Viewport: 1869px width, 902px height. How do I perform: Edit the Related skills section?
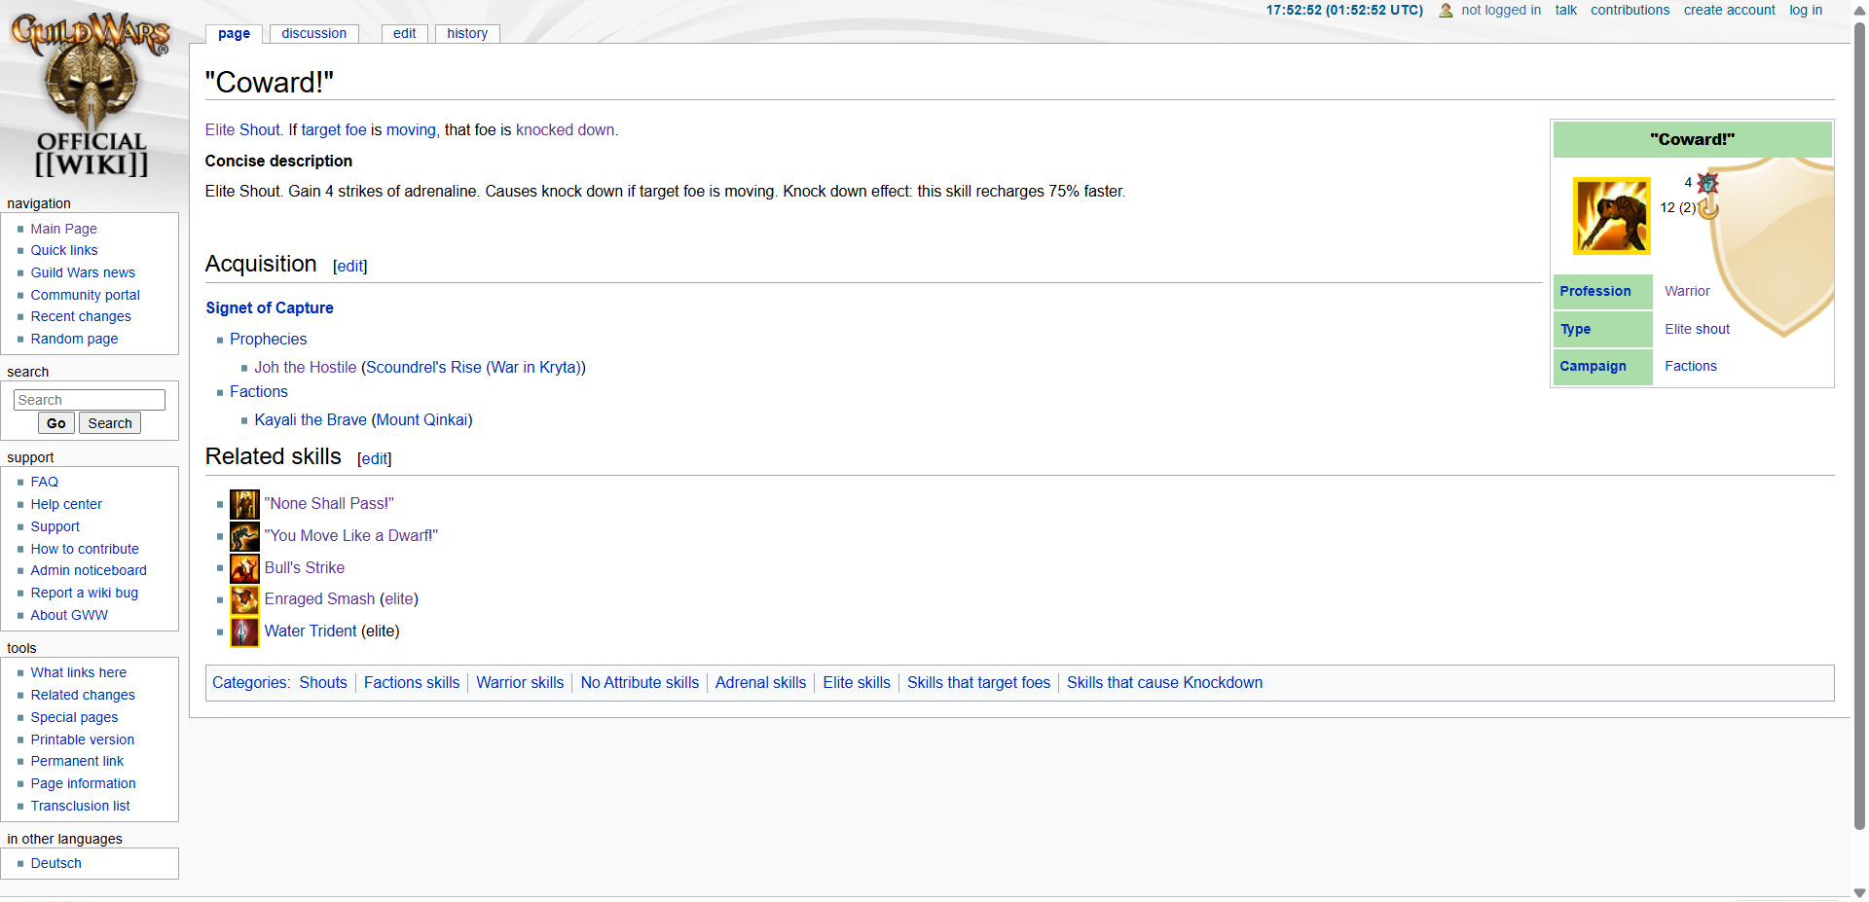374,458
